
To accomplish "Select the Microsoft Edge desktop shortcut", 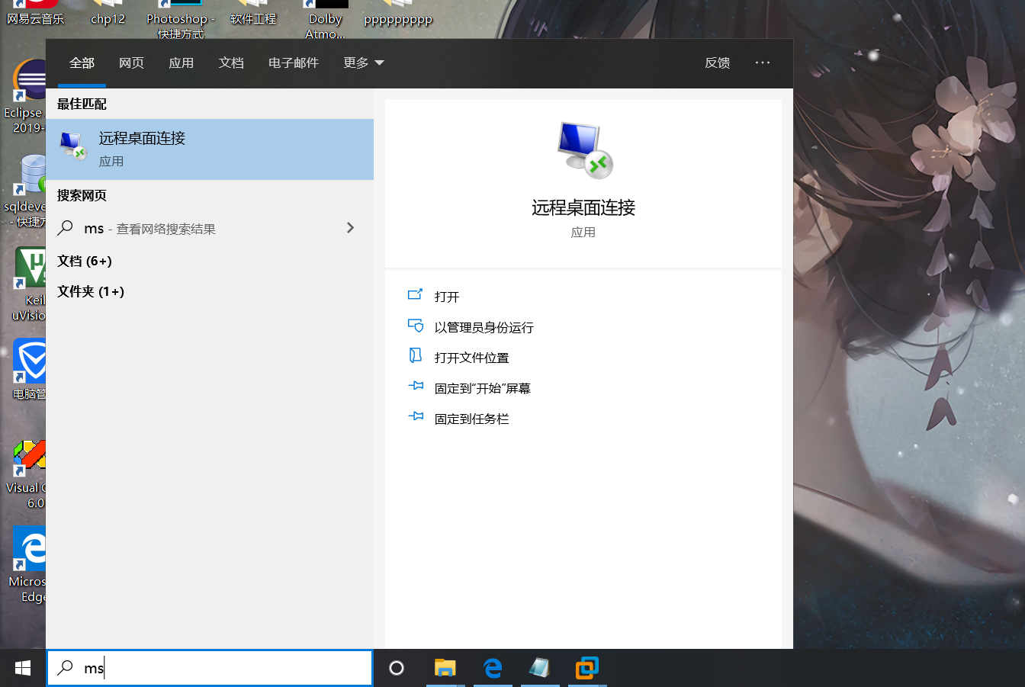I will pyautogui.click(x=29, y=566).
